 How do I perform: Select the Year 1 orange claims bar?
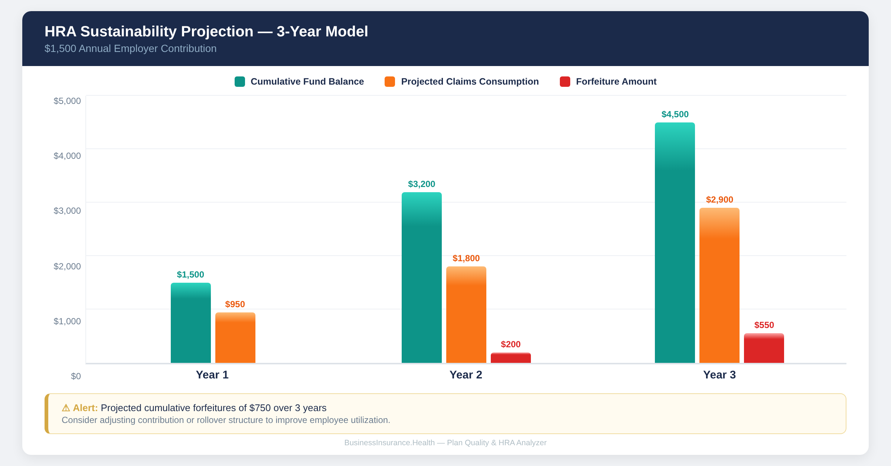tap(235, 338)
